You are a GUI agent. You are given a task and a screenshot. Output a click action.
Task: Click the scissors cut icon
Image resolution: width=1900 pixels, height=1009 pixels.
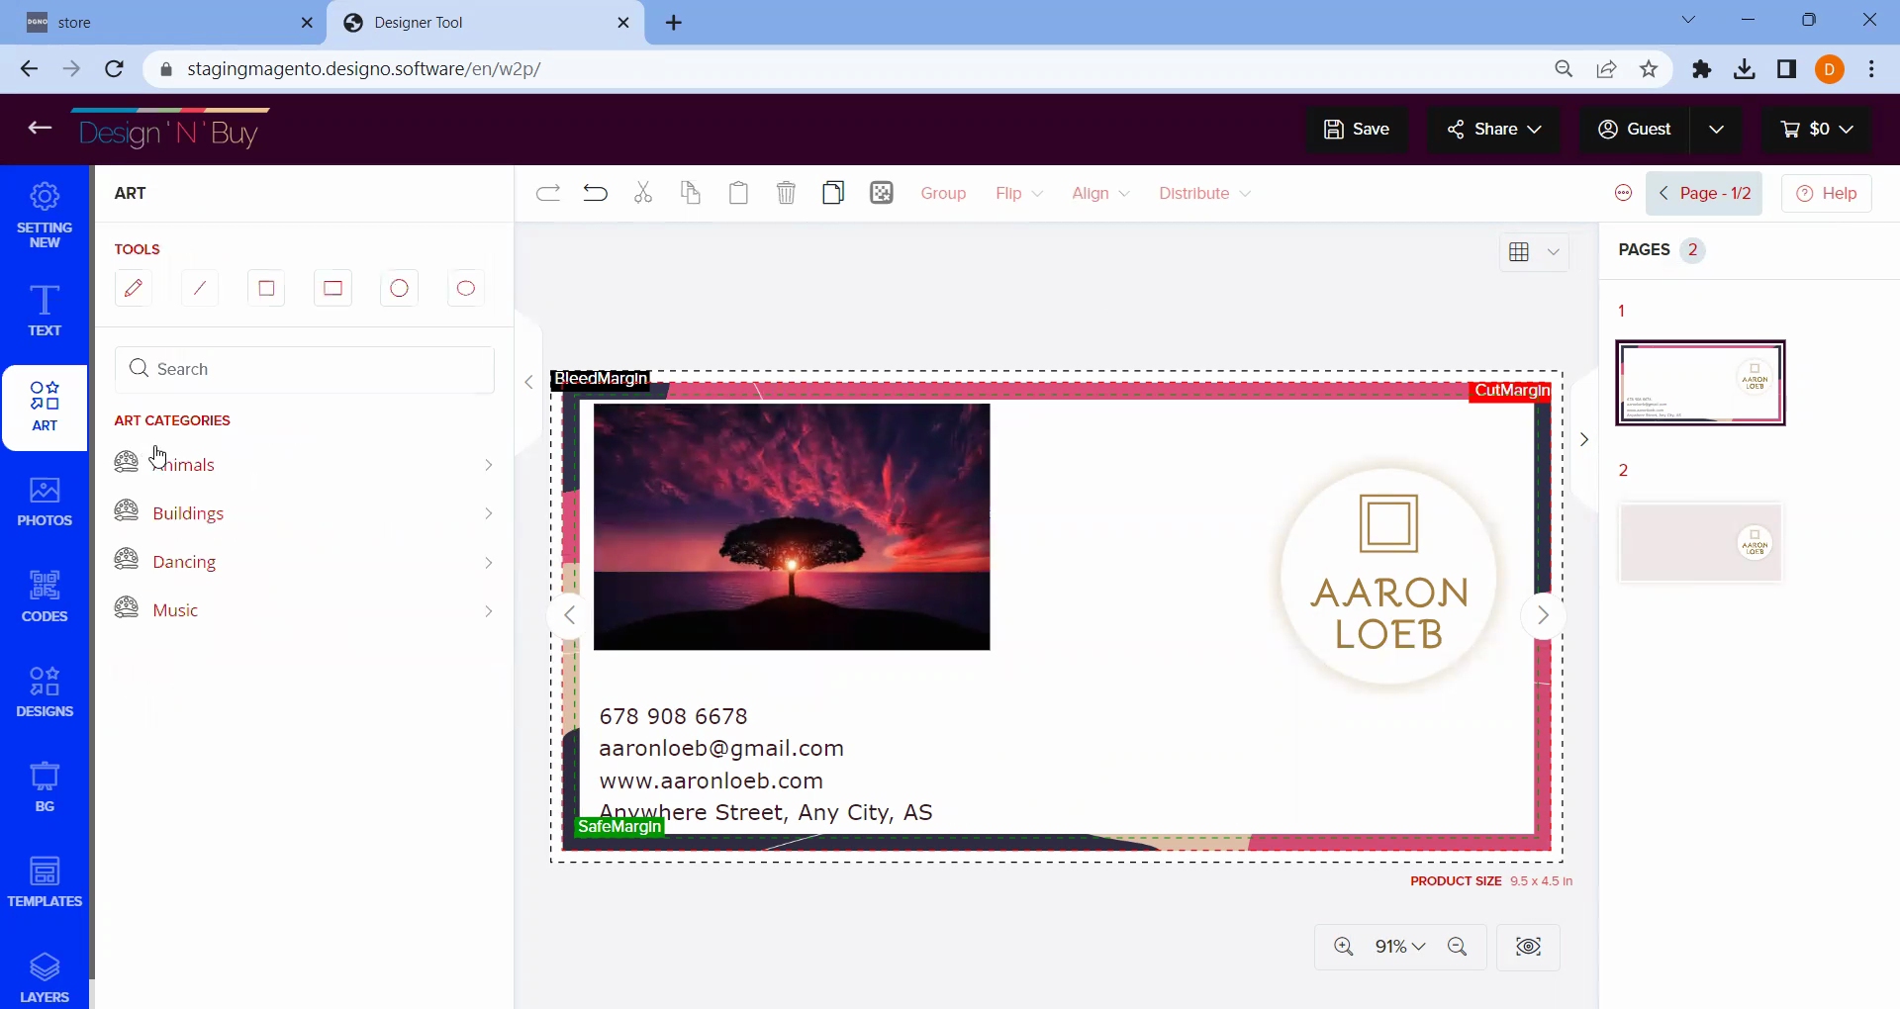pyautogui.click(x=643, y=193)
